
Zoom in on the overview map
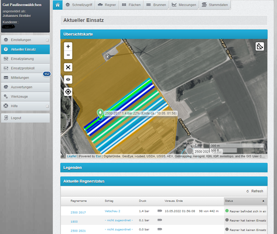[x=68, y=46]
